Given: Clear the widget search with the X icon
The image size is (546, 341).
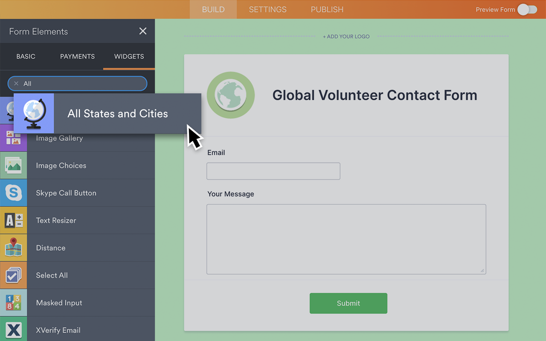Looking at the screenshot, I should point(16,84).
